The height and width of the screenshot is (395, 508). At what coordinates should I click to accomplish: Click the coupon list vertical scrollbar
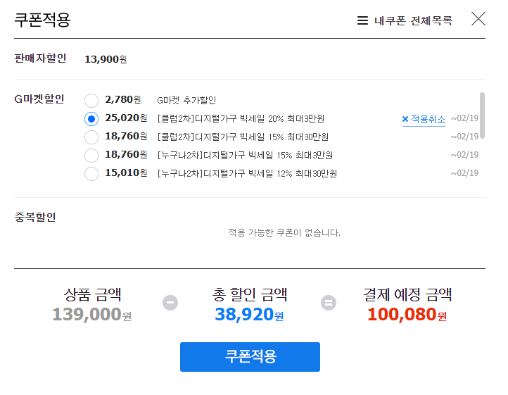pos(482,115)
